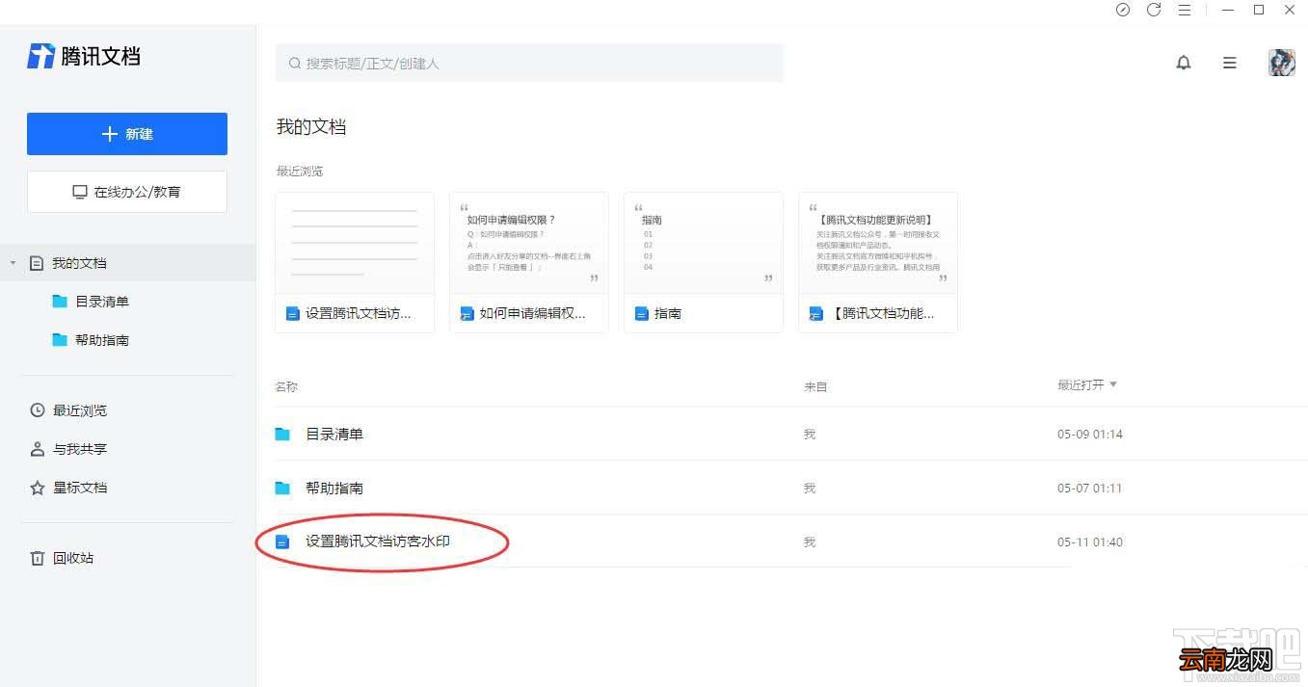The height and width of the screenshot is (687, 1308).
Task: Click the doc icon of 设置腾讯文档访客水印 row
Action: click(282, 542)
